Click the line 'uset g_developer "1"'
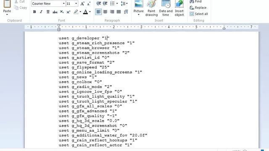 [84, 38]
